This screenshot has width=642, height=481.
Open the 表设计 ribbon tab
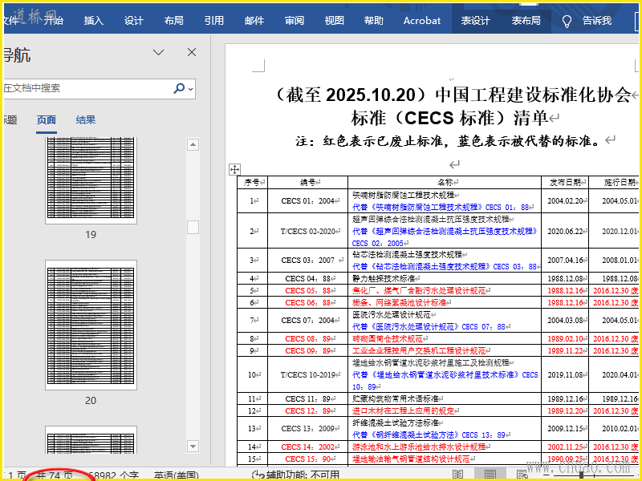tap(475, 21)
